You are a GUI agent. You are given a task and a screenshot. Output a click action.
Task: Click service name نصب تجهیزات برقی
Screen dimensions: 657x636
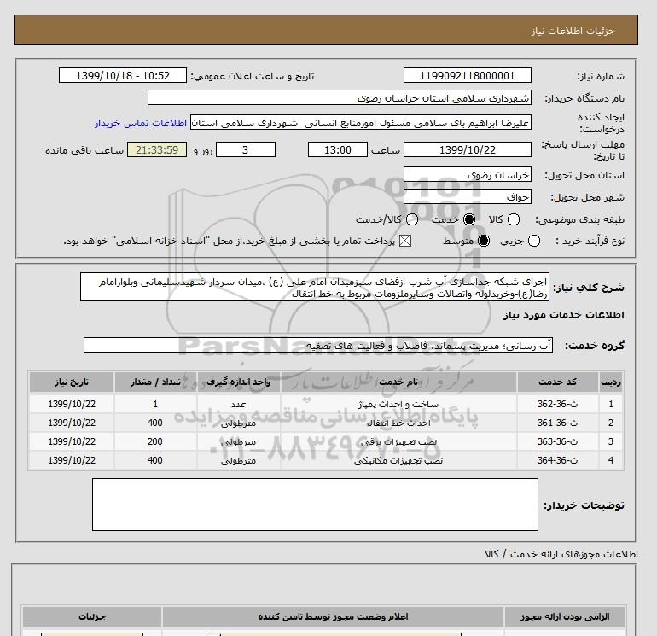[398, 442]
